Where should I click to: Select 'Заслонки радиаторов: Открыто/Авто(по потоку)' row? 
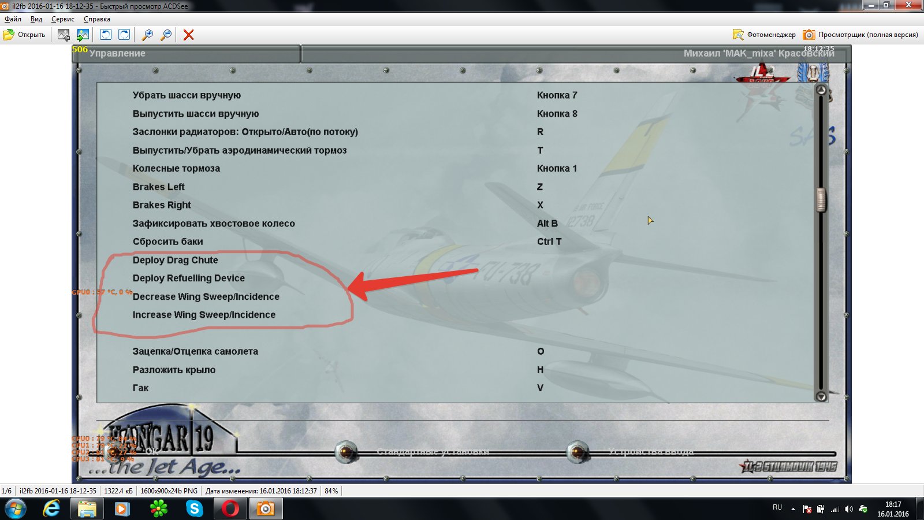(245, 132)
